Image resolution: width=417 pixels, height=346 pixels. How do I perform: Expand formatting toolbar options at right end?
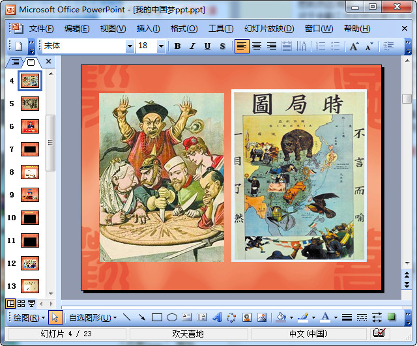click(408, 47)
